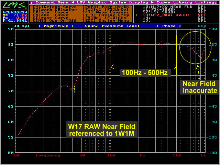Viewport: 220px width, 165px height.
Task: Click the [1-9] Cursor Step command
Action: coord(106,15)
